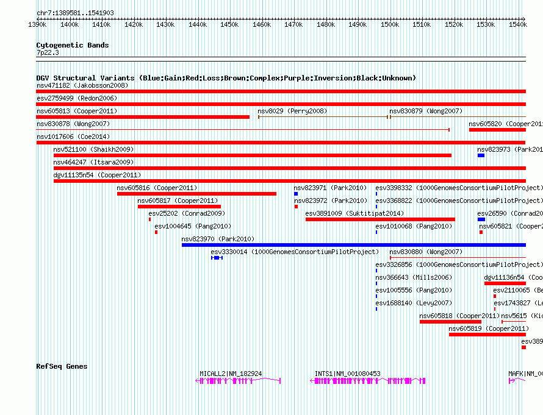Select the nsv1017606 (Coe2014) label
Screen dimensions: 543x415
(73, 137)
